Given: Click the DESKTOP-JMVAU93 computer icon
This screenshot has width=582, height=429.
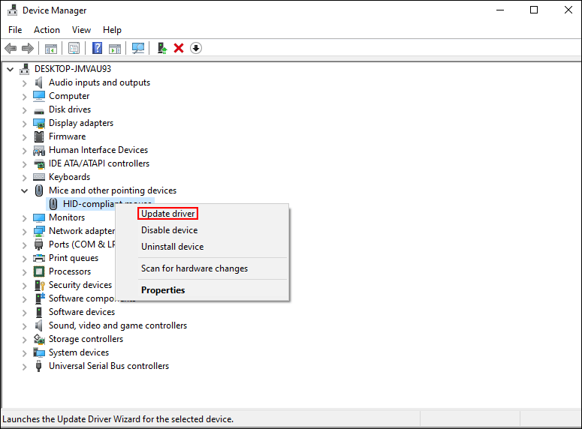Looking at the screenshot, I should point(25,69).
